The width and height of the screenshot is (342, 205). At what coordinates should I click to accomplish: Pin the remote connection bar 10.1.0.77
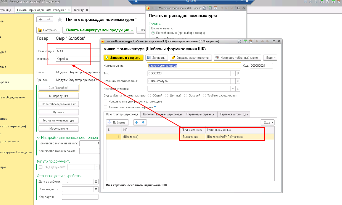pyautogui.click(x=136, y=1)
